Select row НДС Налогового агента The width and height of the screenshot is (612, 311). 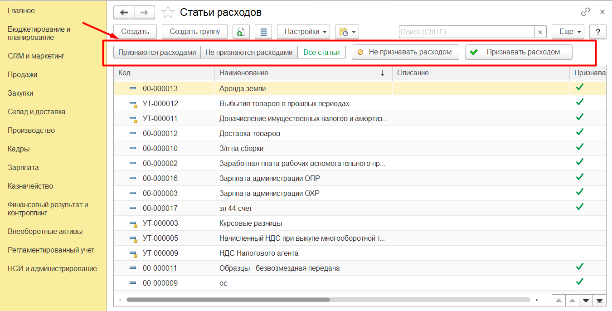[359, 253]
